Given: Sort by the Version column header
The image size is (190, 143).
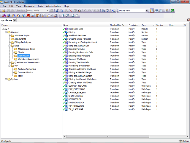Looking at the screenshot, I should coord(162,25).
